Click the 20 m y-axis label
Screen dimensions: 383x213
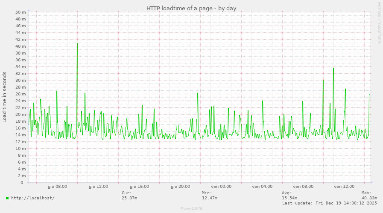coord(20,114)
